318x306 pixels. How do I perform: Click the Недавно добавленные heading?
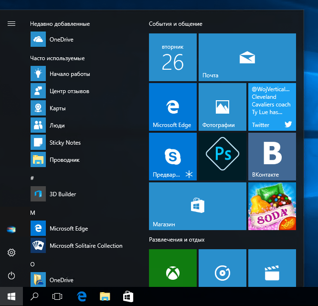[60, 24]
